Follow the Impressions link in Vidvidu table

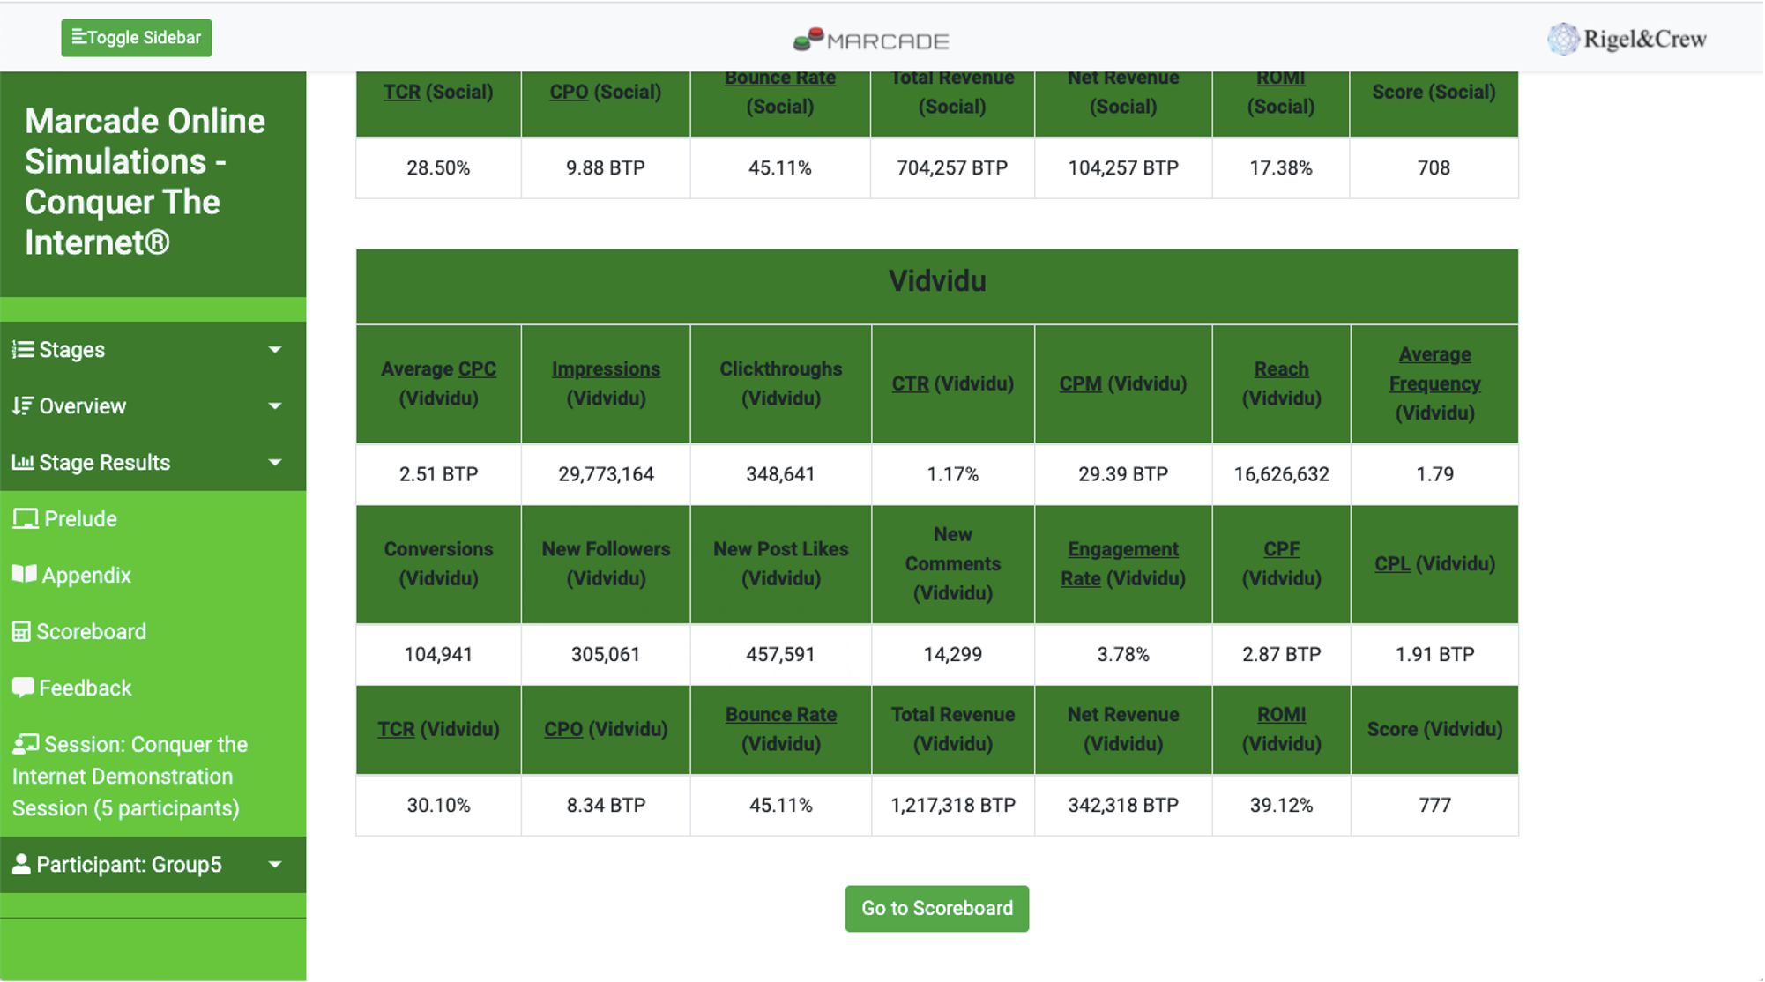pyautogui.click(x=606, y=369)
